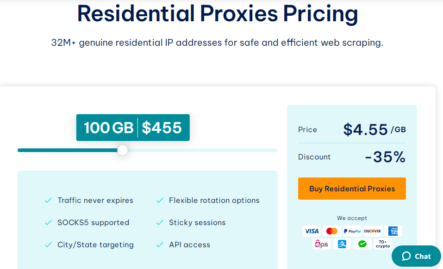Click the American Express payment icon
Image resolution: width=443 pixels, height=269 pixels.
click(x=393, y=231)
